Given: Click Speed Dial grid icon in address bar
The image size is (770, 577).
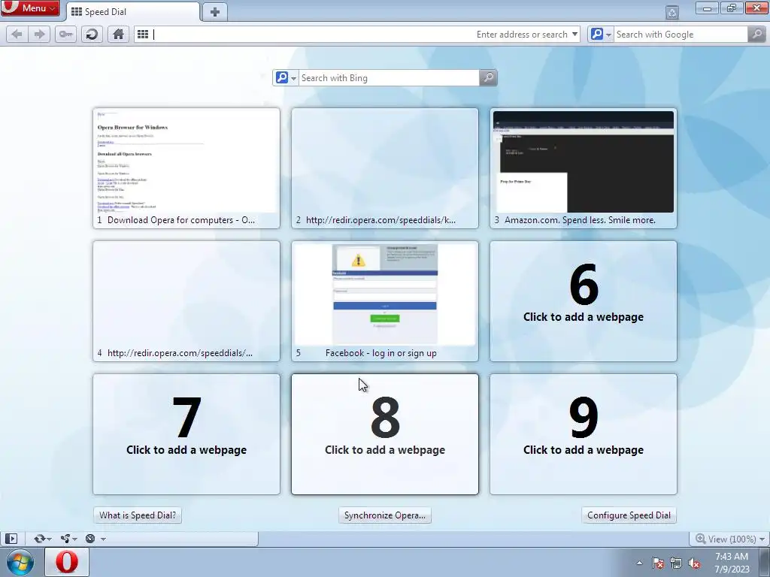Looking at the screenshot, I should point(143,35).
